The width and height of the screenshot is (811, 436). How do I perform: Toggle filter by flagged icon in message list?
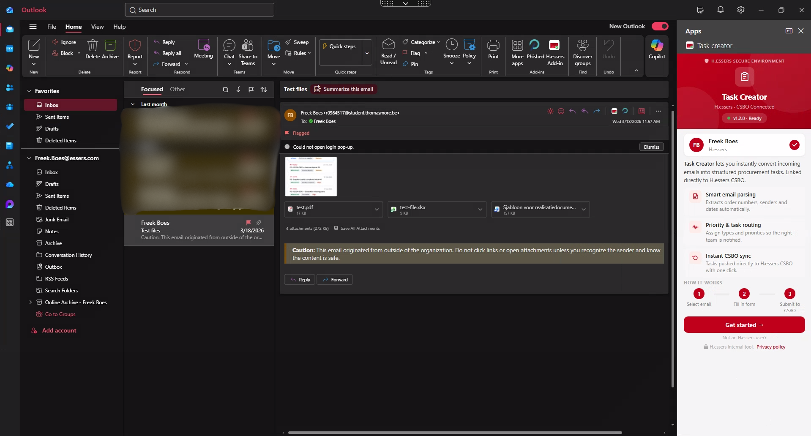[x=251, y=89]
